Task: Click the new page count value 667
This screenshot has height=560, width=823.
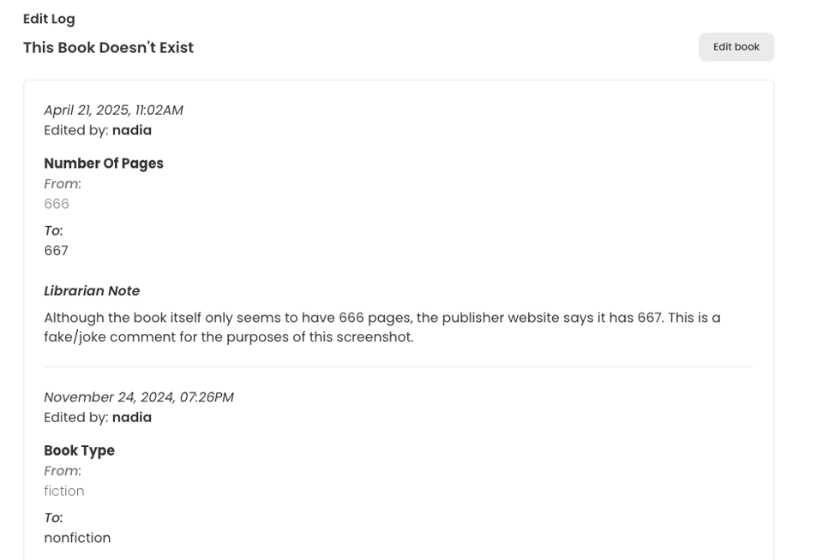Action: (56, 250)
